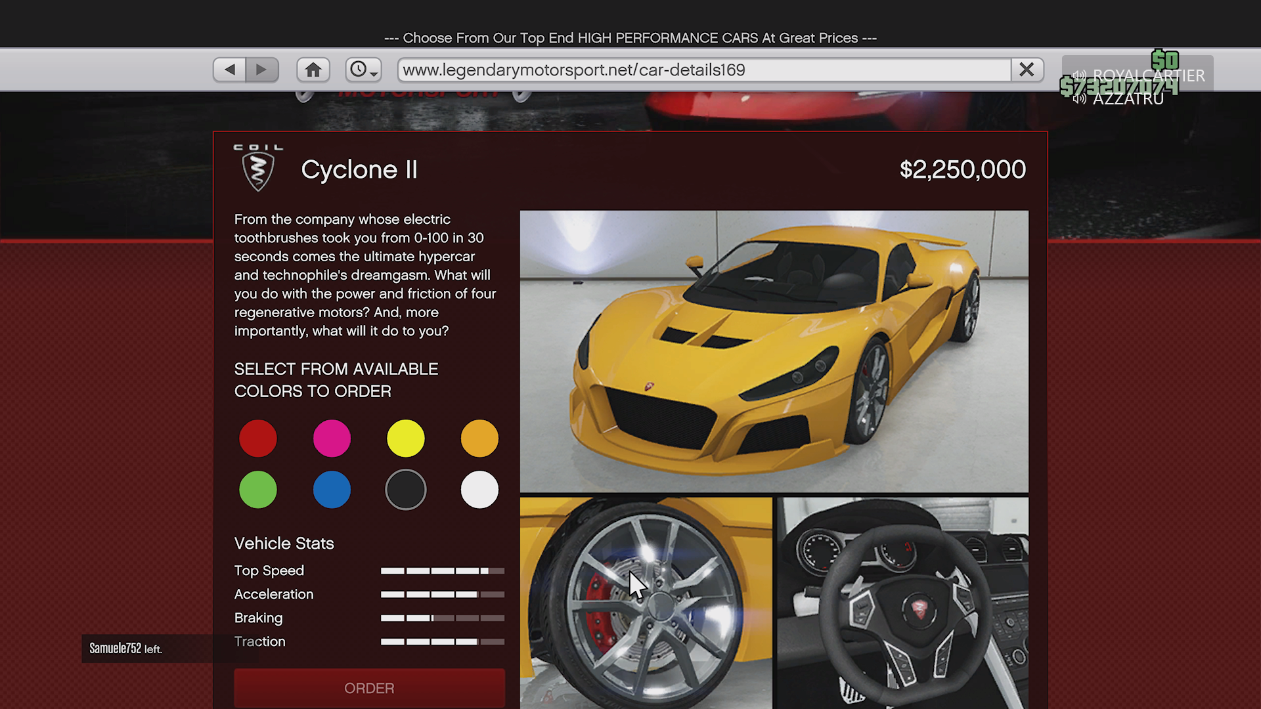Click the Coil brand logo
Screen dimensions: 1261x709
[x=258, y=168]
